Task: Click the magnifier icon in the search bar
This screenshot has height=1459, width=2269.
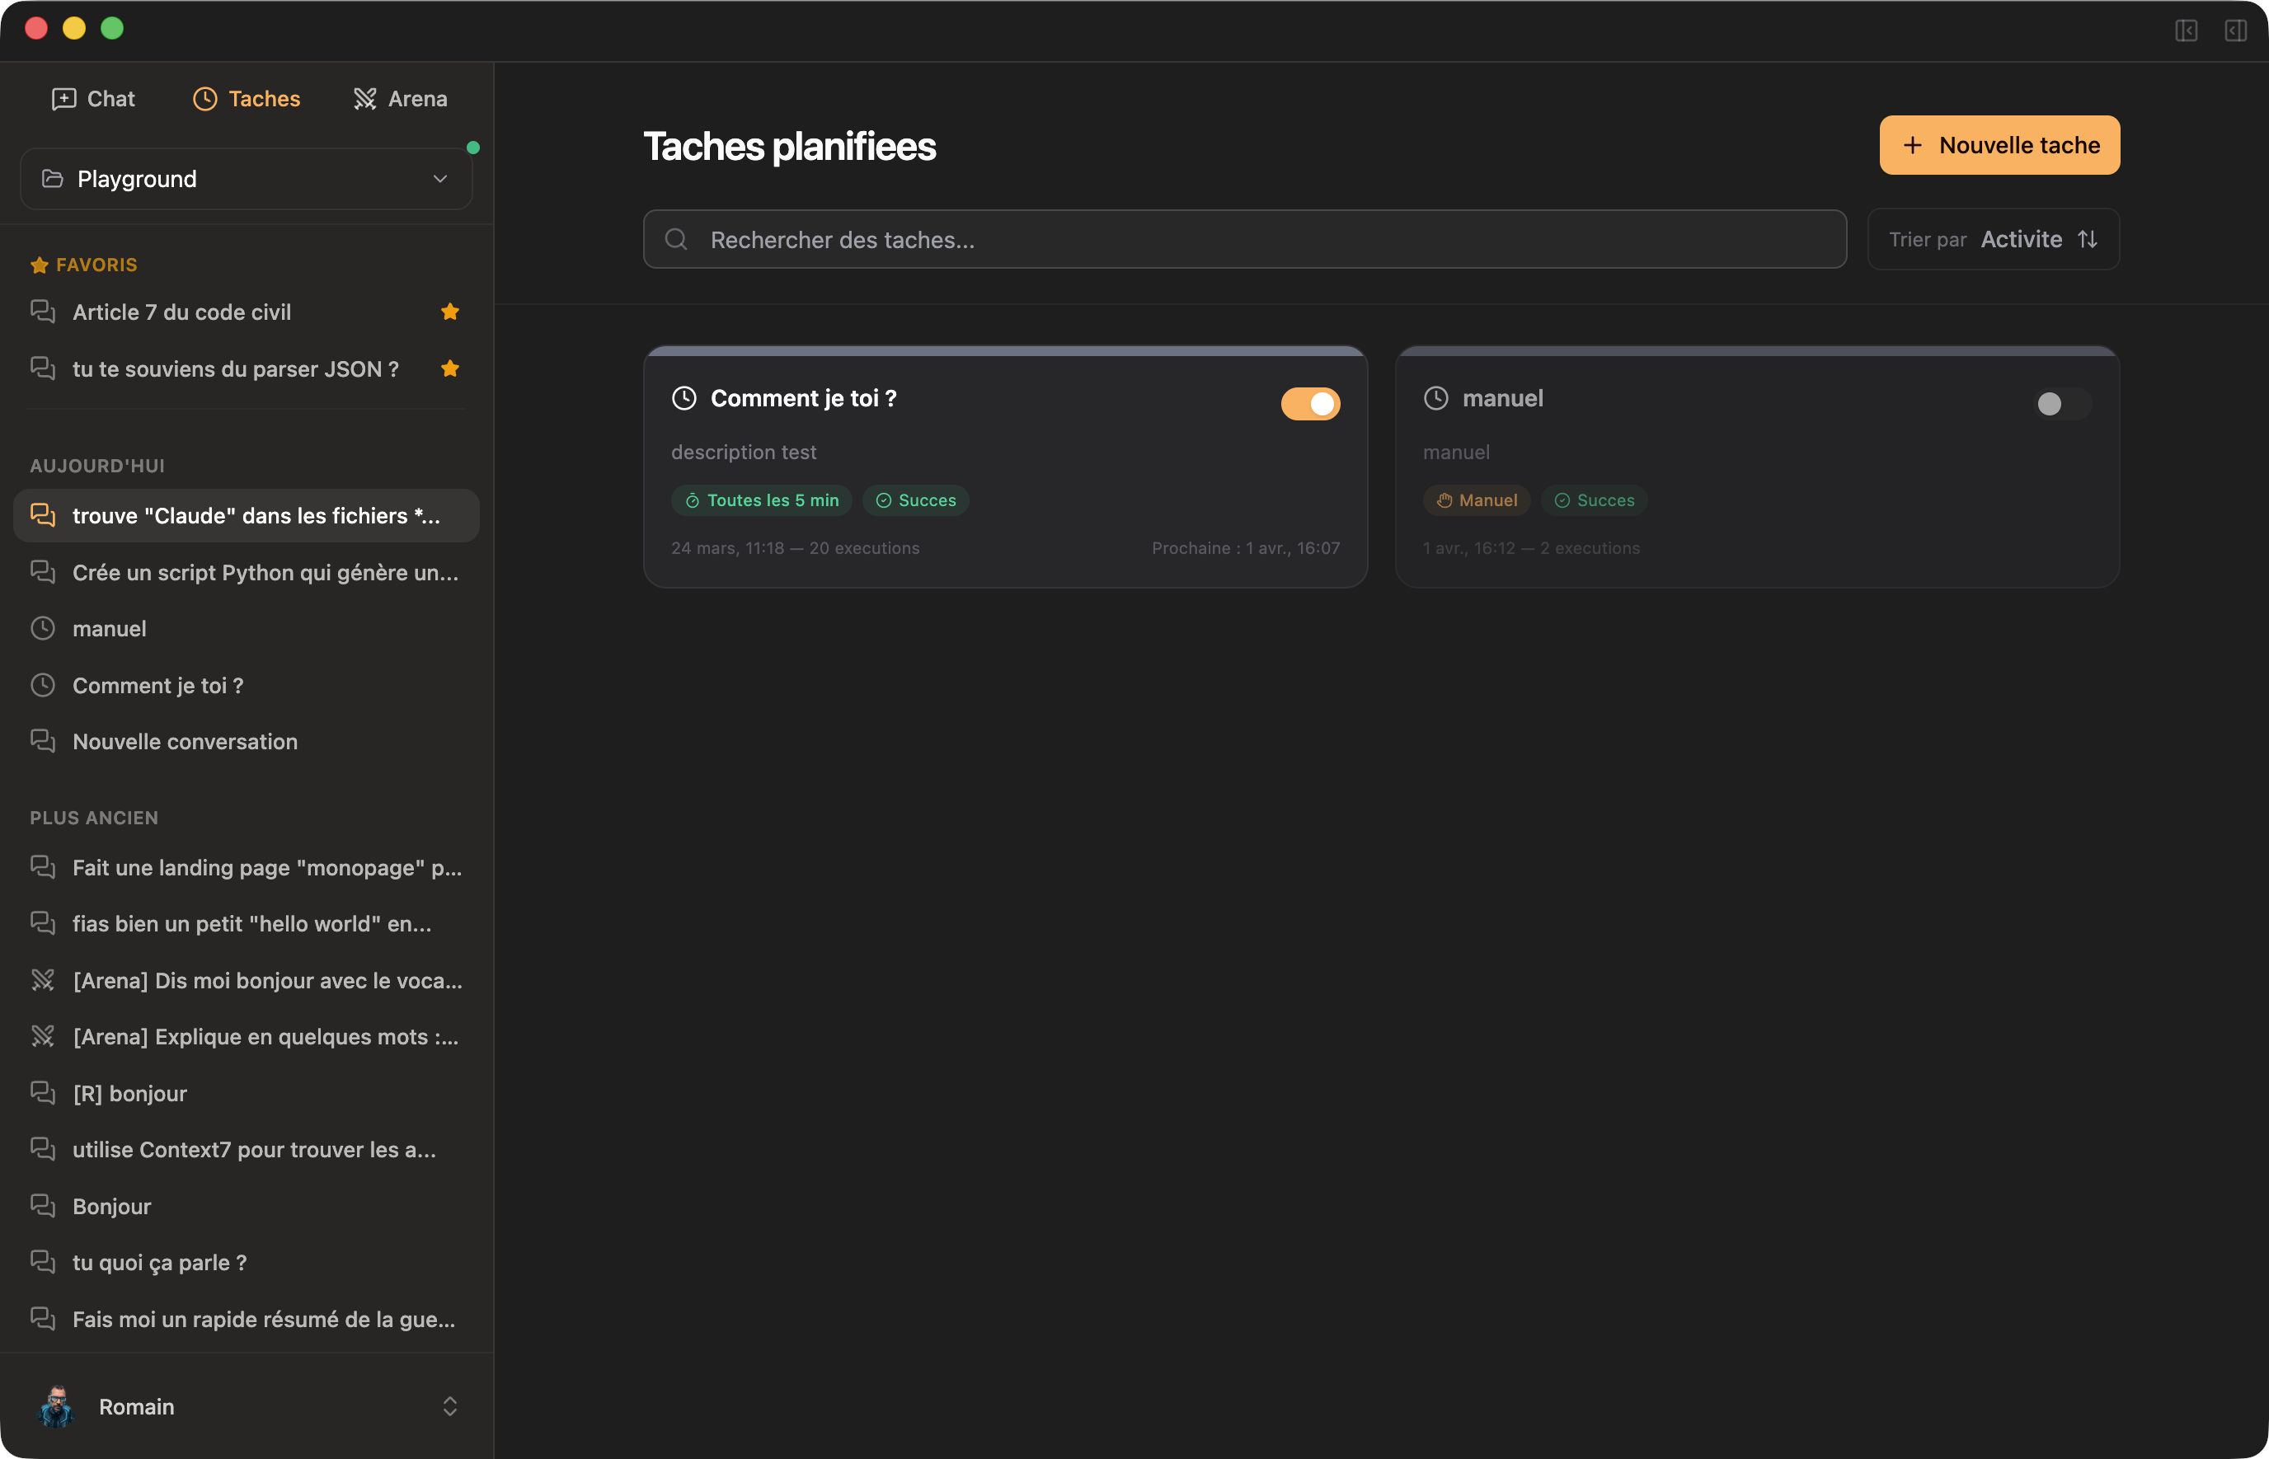Action: click(x=676, y=239)
